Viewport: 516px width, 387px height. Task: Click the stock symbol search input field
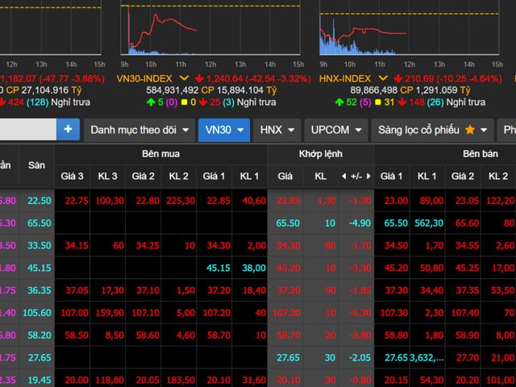[x=27, y=129]
